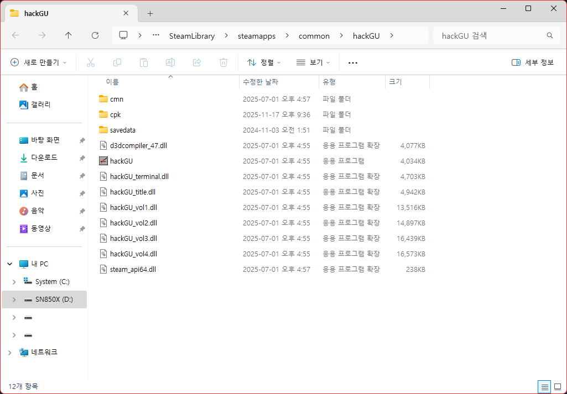Screen dimensions: 567x394
Task: Open the 보기 view dropdown
Action: point(313,62)
